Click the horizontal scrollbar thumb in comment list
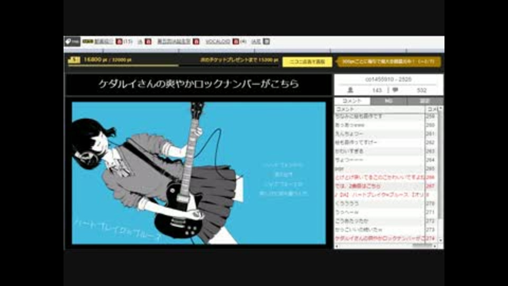Screen dimensions: 508x286 pyautogui.click(x=422, y=246)
